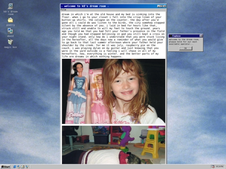Image resolution: width=226 pixels, height=169 pixels.
Task: Click the notepad quick launch icon
Action: pyautogui.click(x=23, y=166)
